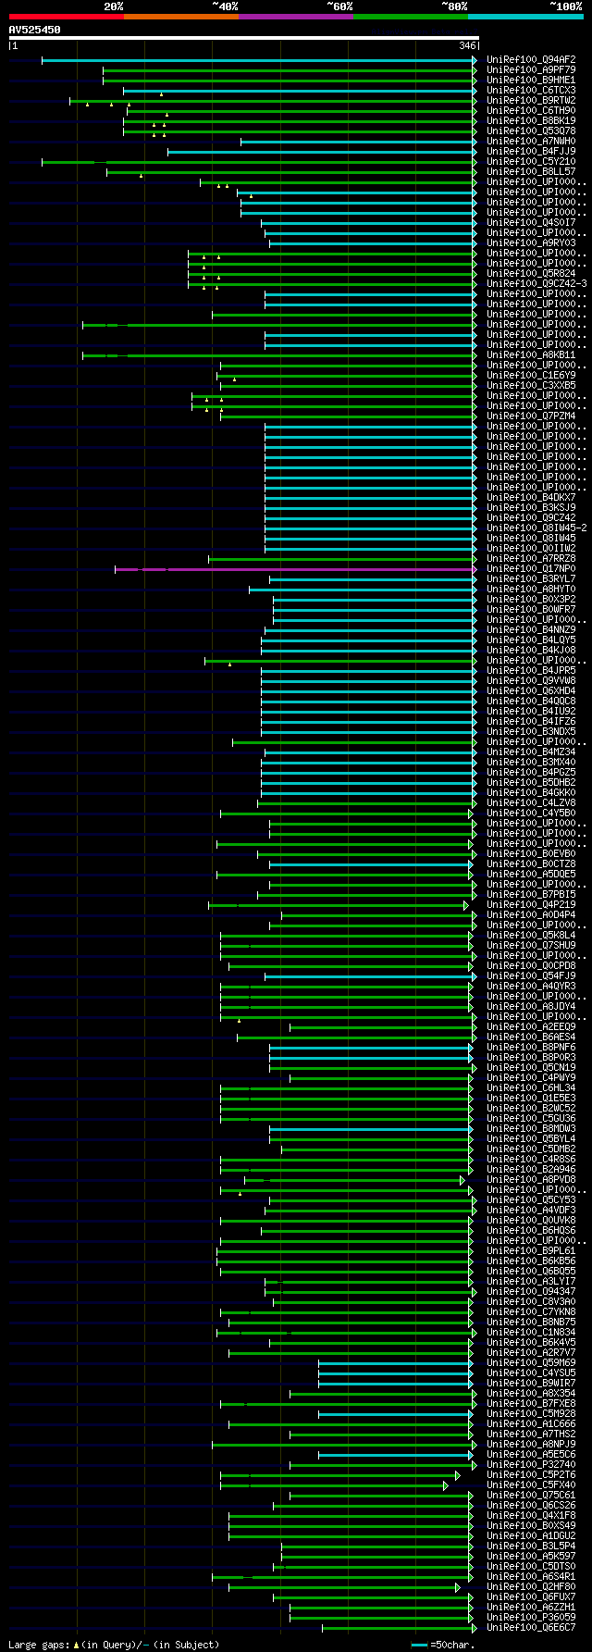Select hit label UniRef100_Q6XHD4
The image size is (592, 1652).
(x=531, y=691)
